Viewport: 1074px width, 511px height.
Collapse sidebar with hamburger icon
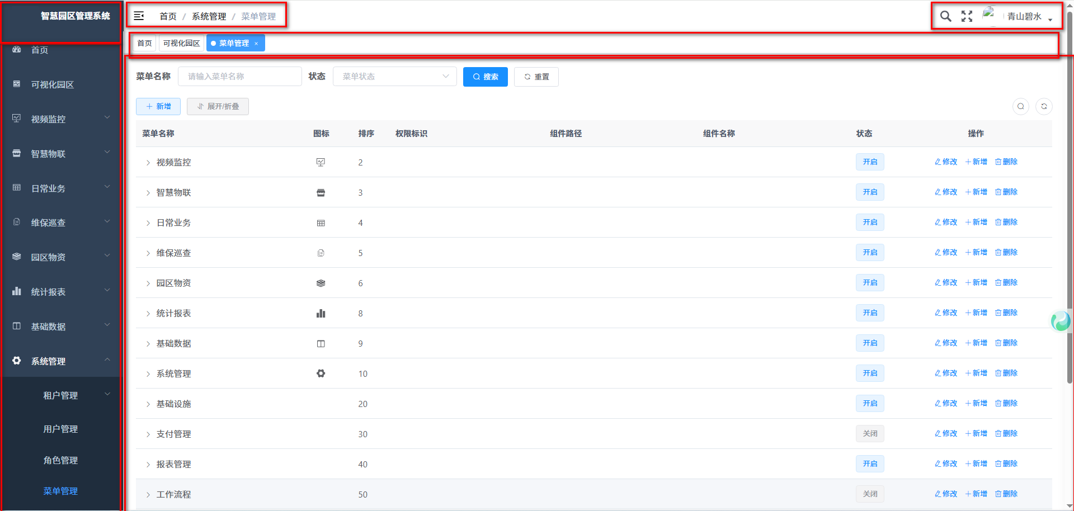click(x=139, y=16)
